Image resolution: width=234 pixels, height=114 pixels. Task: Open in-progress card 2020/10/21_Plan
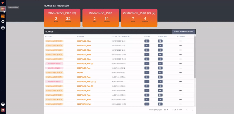[101, 18]
